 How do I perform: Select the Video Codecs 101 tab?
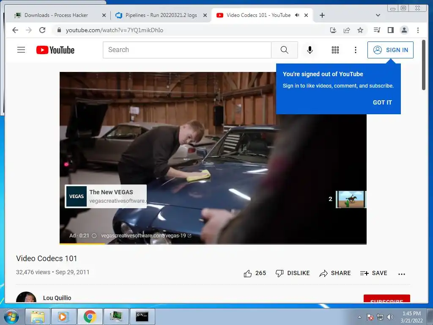pyautogui.click(x=258, y=15)
